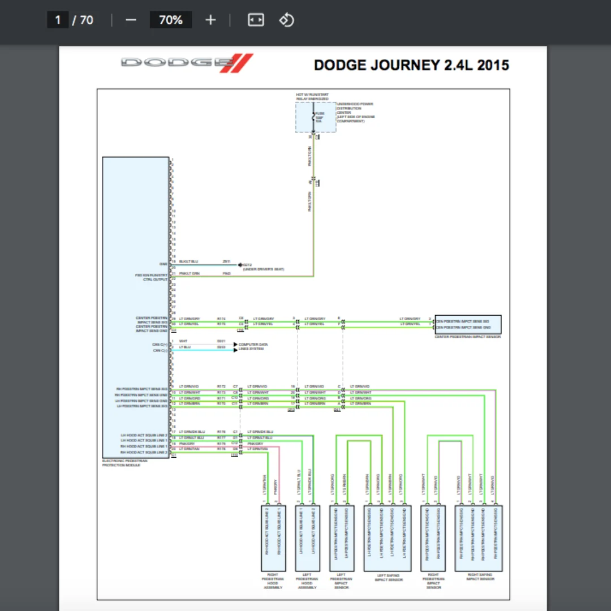Click the Dodge logo on the page

pos(187,63)
